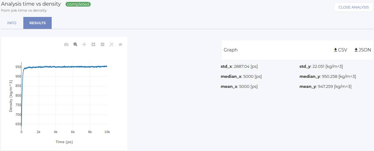
Task: Switch to the INFO tab
Action: coord(12,23)
